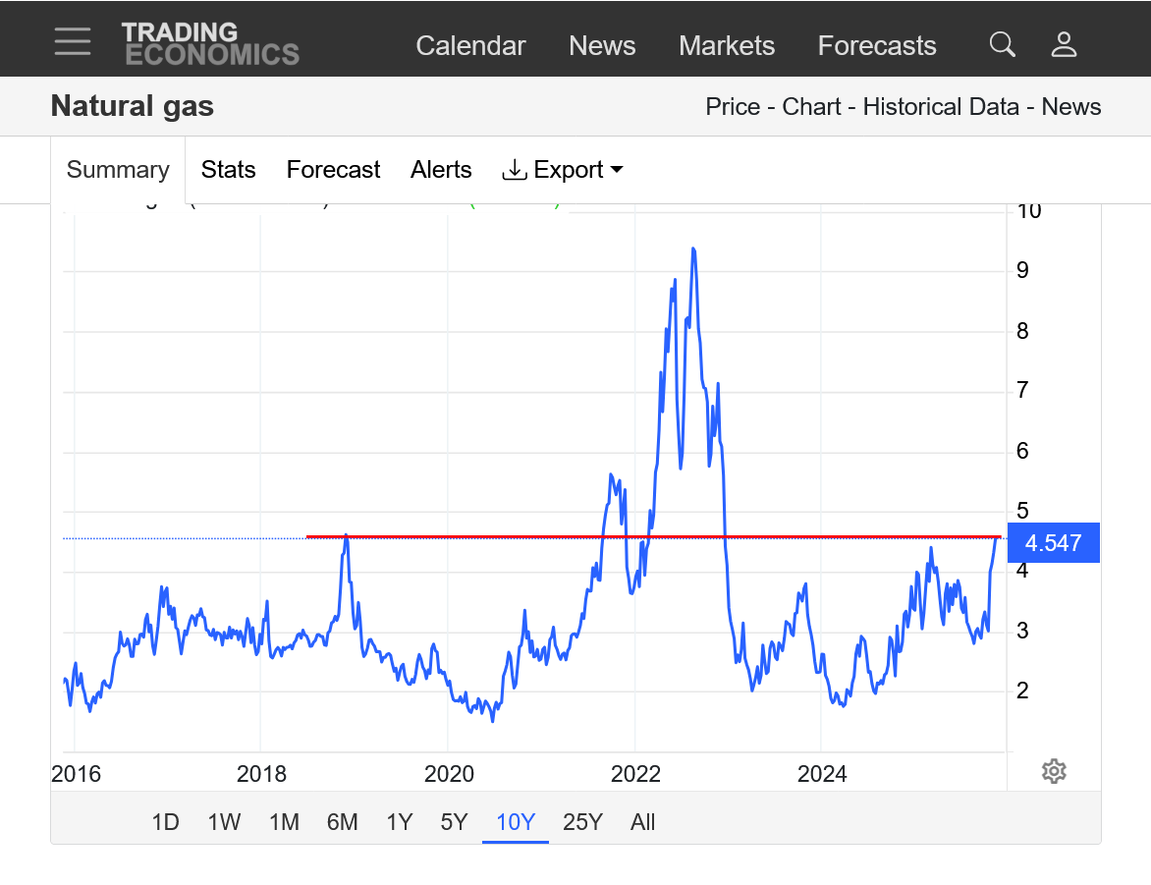Open chart settings gear icon
The width and height of the screenshot is (1151, 885).
[x=1054, y=771]
